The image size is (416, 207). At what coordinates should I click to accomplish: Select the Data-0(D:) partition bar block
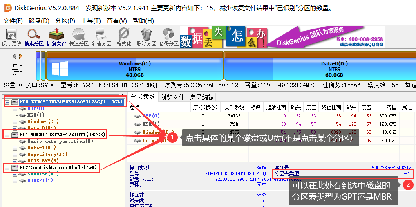[334, 69]
